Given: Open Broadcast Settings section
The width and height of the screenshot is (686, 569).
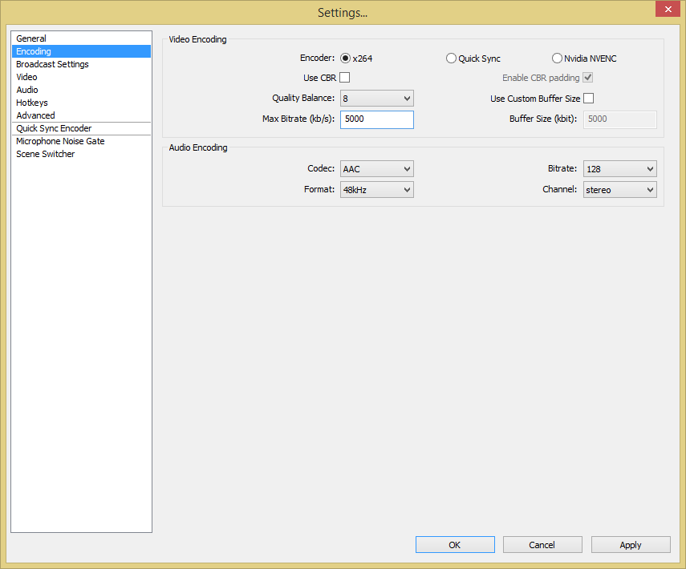Looking at the screenshot, I should point(81,64).
